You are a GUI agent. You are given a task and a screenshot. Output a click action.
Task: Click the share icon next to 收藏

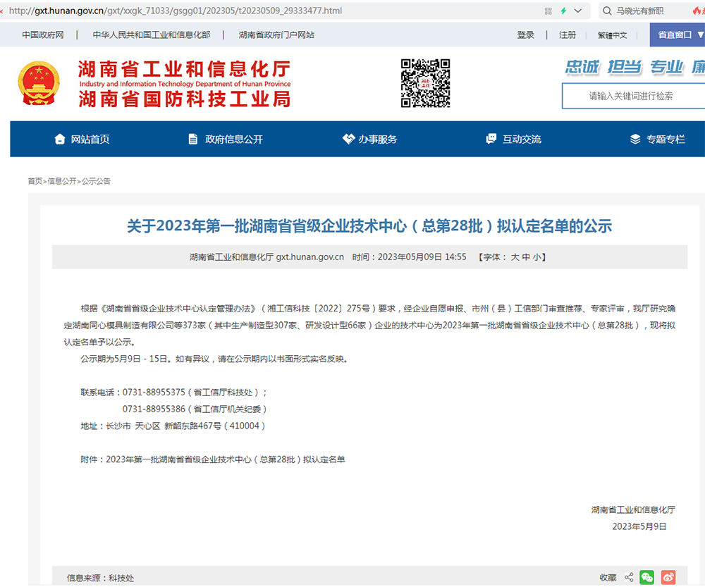pyautogui.click(x=629, y=577)
